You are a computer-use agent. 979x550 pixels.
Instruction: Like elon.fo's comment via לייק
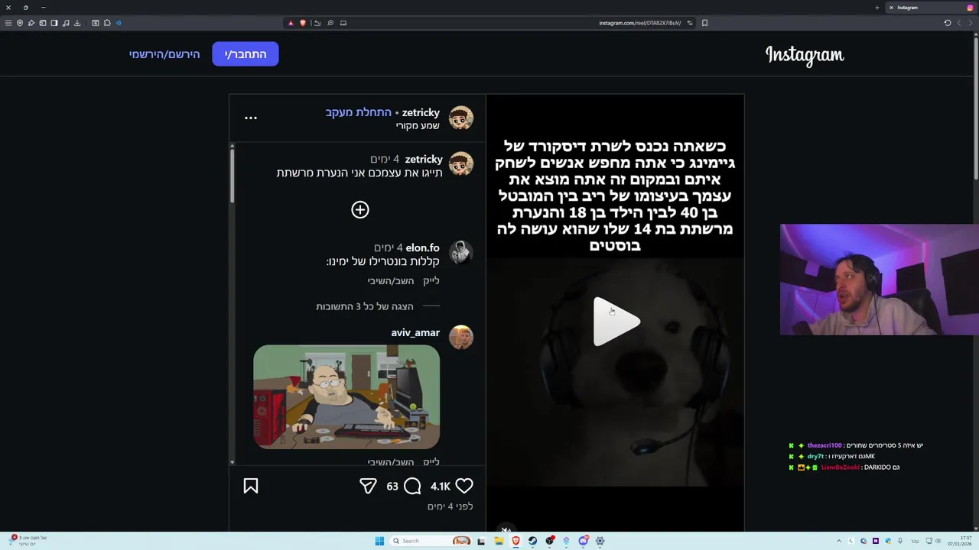coord(431,280)
